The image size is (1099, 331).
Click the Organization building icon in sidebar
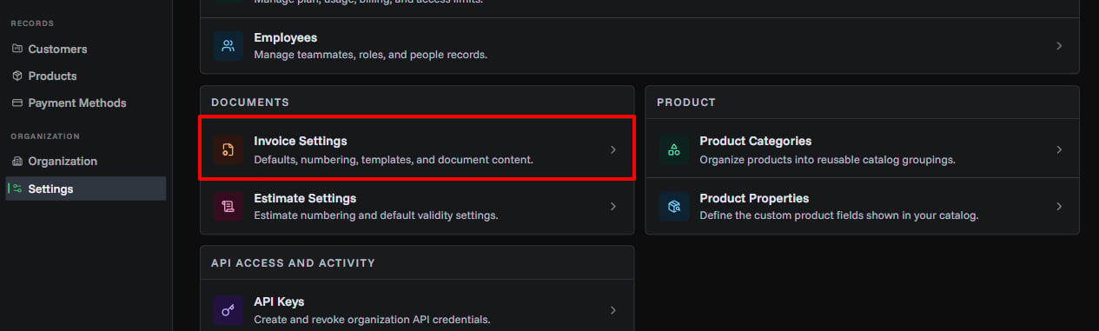click(x=17, y=161)
